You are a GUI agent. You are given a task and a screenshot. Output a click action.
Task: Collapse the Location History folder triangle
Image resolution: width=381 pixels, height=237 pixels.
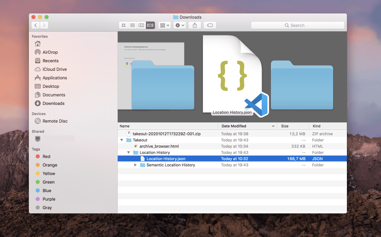(129, 152)
